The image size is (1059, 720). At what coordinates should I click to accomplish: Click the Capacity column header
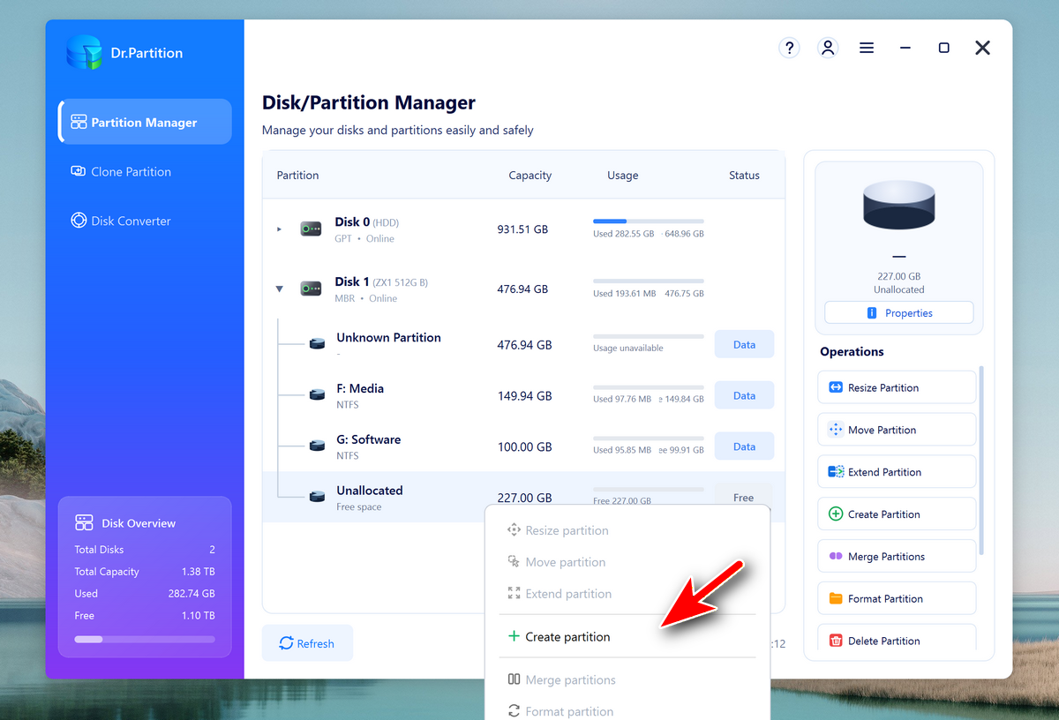530,175
